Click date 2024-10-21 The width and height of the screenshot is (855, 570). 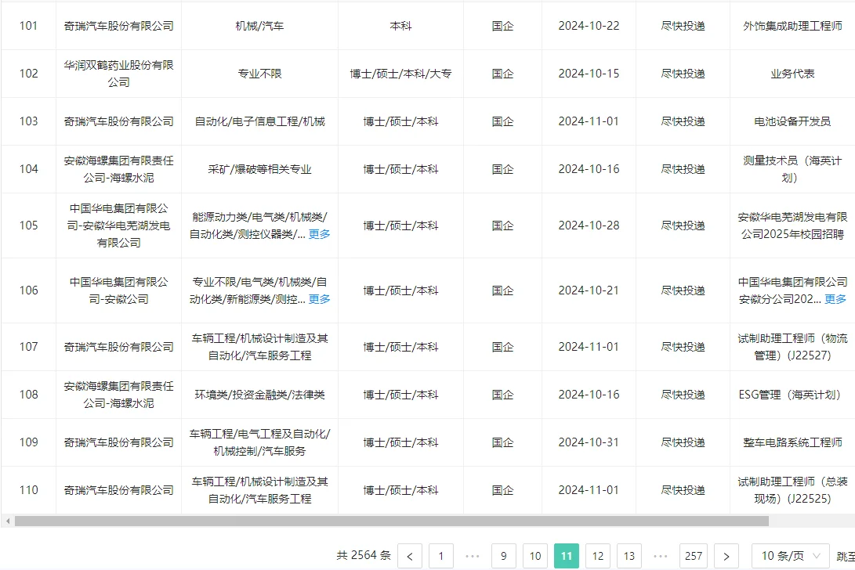coord(589,290)
